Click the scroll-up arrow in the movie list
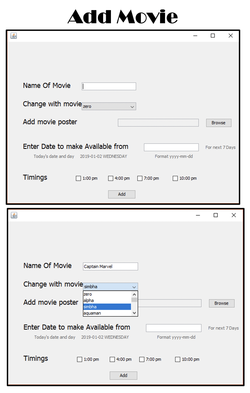Image resolution: width=250 pixels, height=393 pixels. point(134,294)
